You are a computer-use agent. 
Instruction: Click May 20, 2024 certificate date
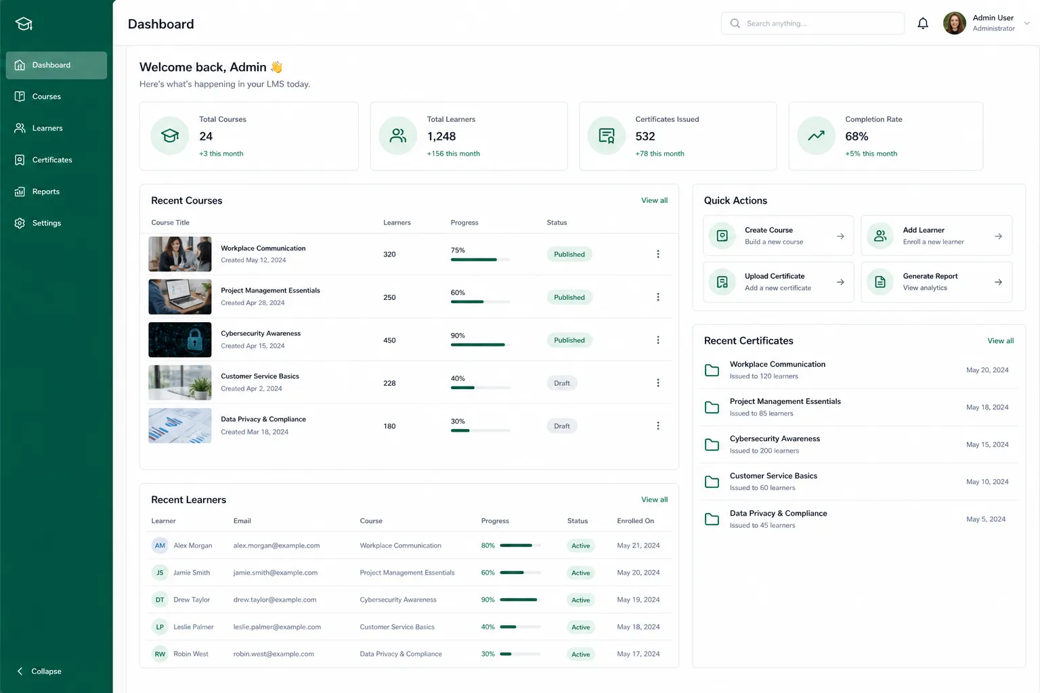click(x=987, y=370)
